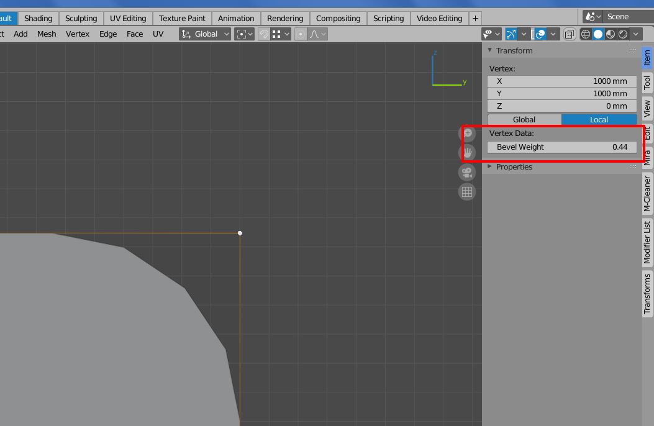This screenshot has width=654, height=426.
Task: Switch to the Sculpting workspace tab
Action: click(81, 19)
